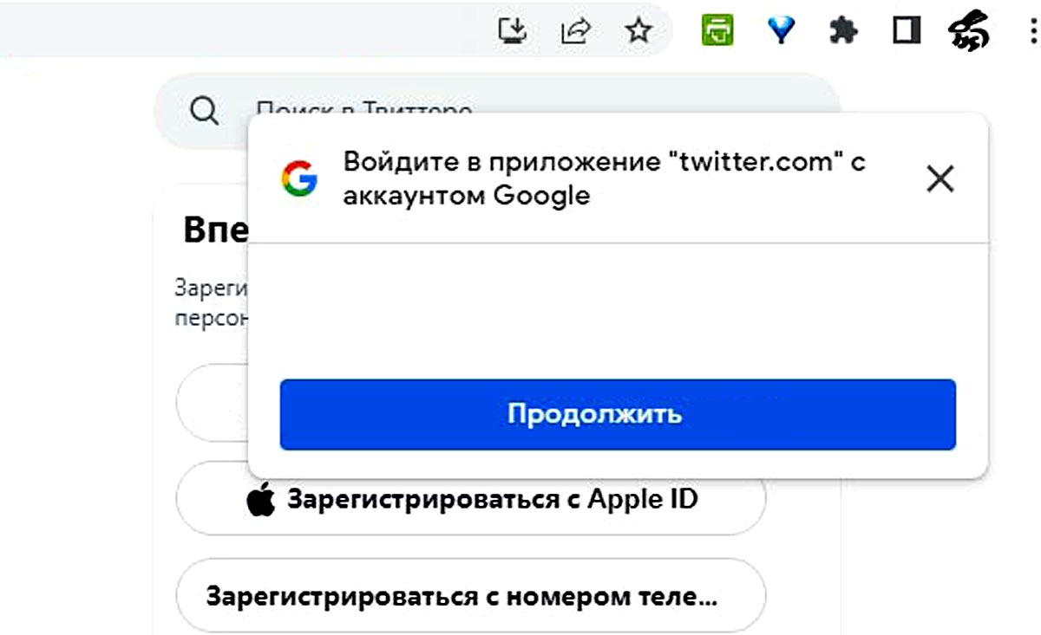Click the Google logo in the sign-in popup

coord(299,178)
